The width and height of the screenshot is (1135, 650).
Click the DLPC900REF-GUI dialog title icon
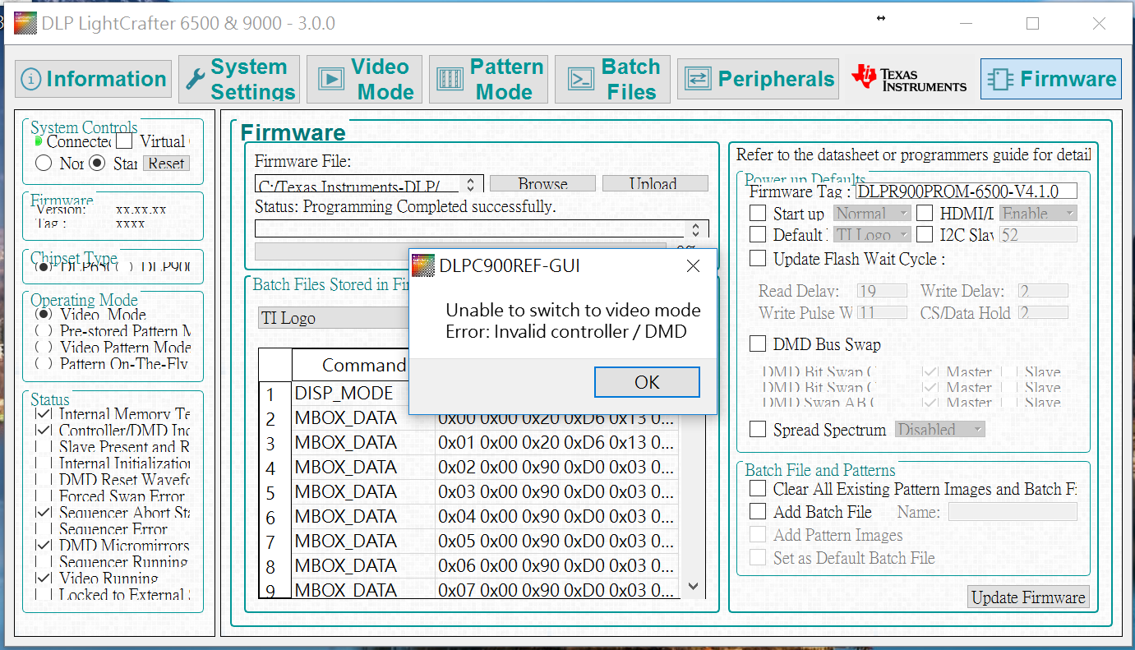click(423, 265)
